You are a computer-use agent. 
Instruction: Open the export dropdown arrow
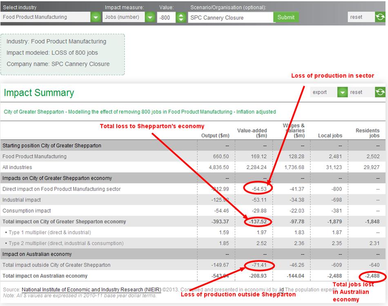tap(343, 92)
